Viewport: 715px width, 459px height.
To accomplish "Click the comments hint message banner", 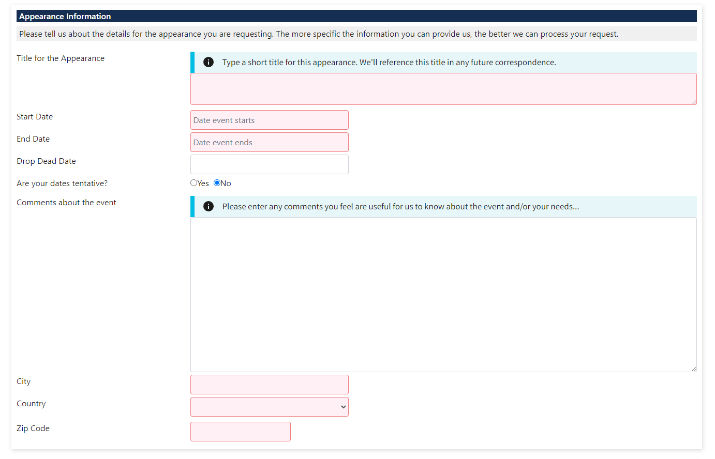I will (x=400, y=207).
